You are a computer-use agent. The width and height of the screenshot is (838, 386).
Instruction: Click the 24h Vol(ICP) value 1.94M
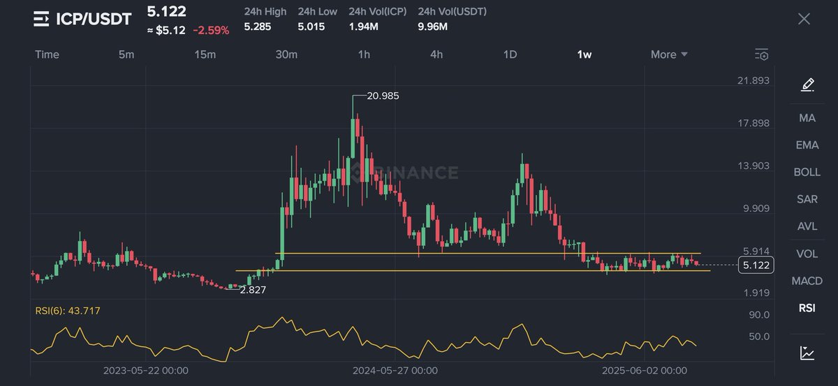click(x=364, y=27)
